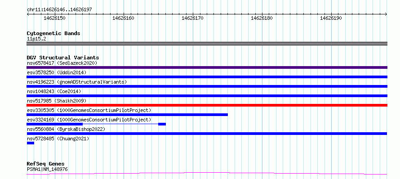Select the red nsv517985 variant bar
400x179 pixels.
pyautogui.click(x=207, y=105)
